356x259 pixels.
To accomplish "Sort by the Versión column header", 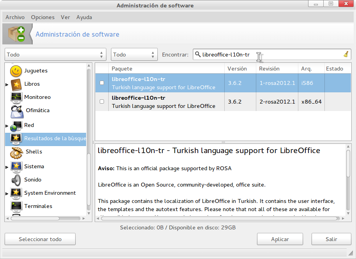I will point(240,69).
